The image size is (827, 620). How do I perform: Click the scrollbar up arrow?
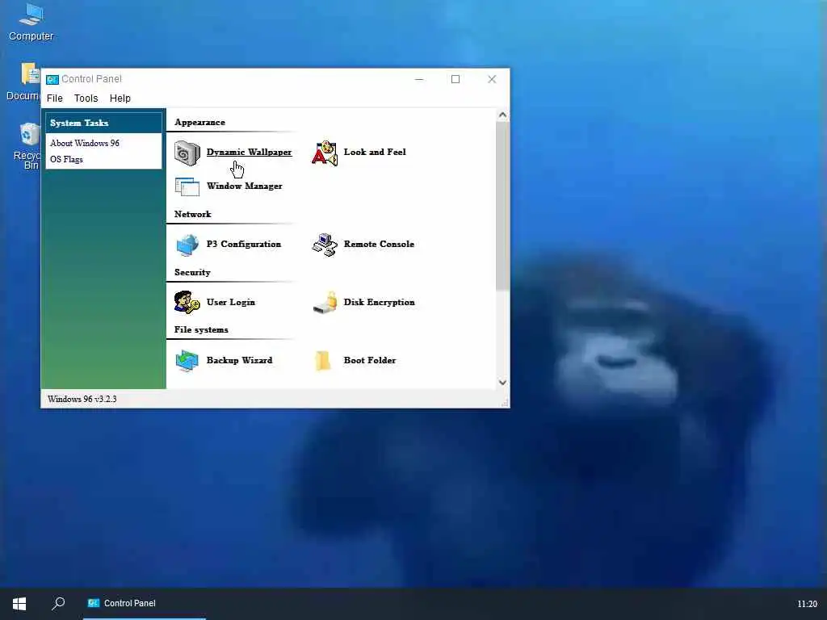[502, 115]
